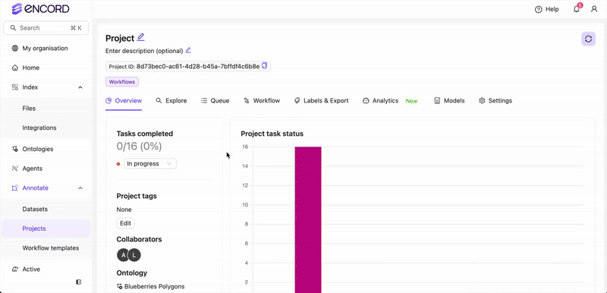
Task: Click the Search input field
Action: click(x=46, y=28)
